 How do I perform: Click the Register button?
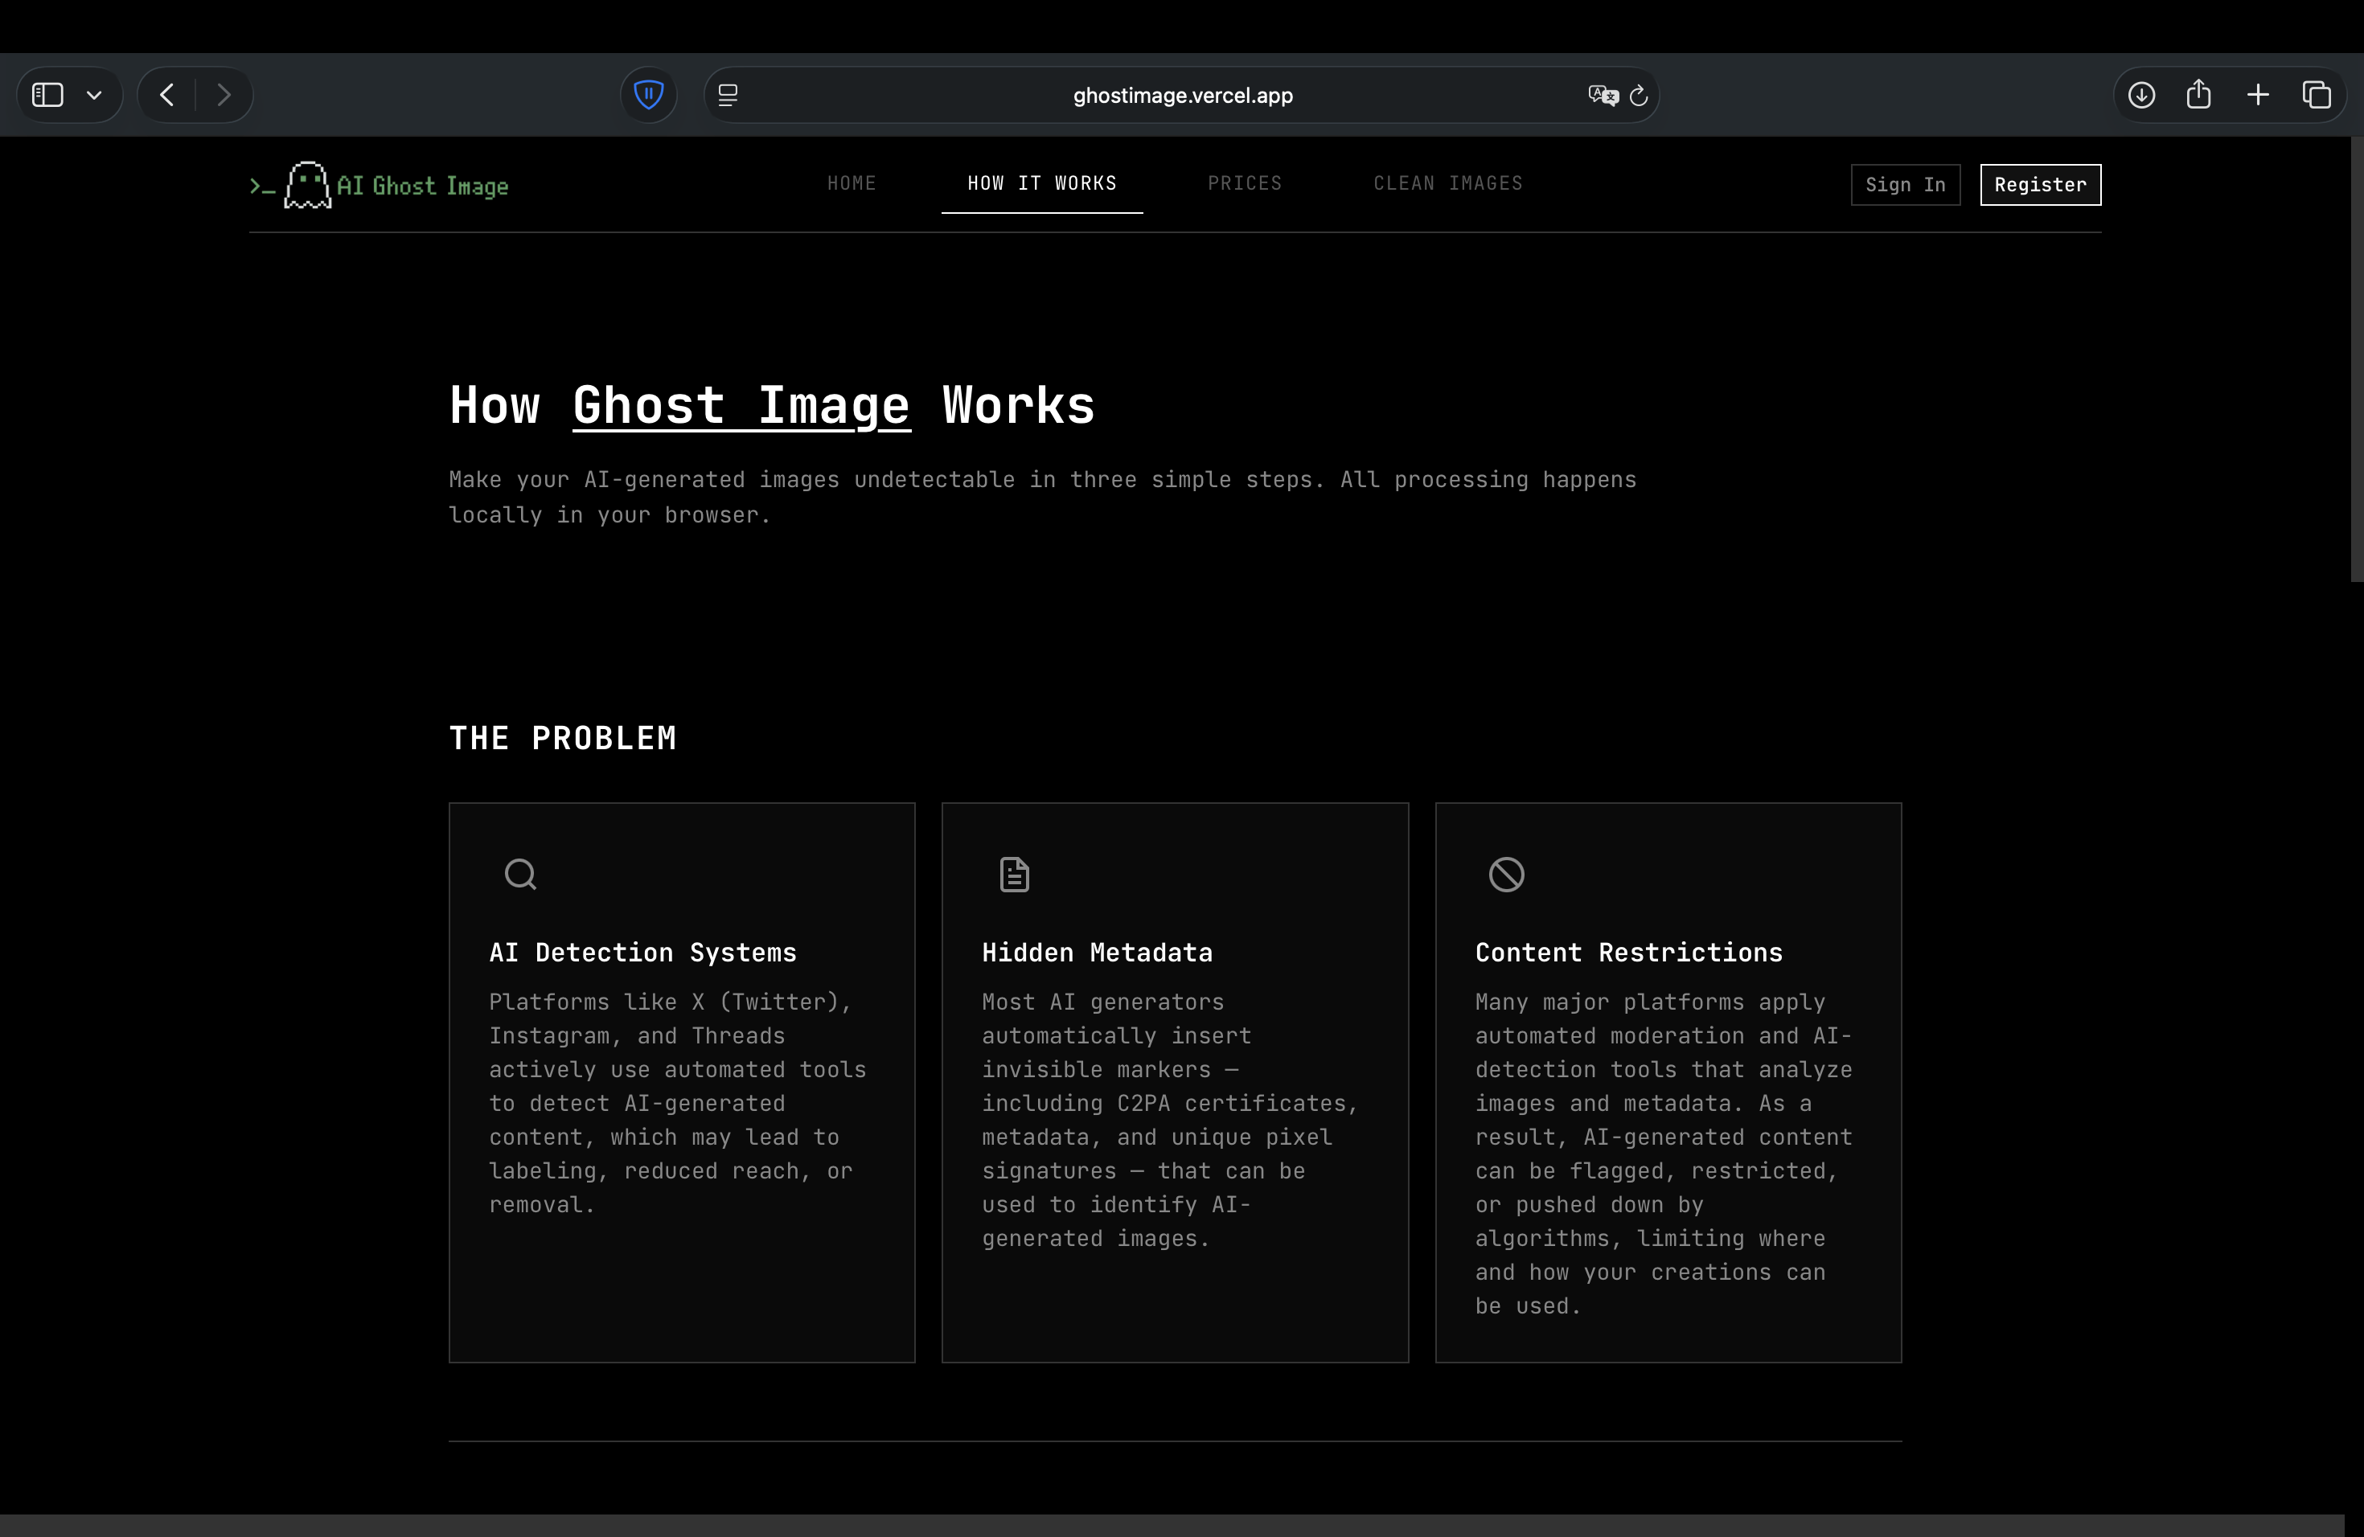[x=2039, y=185]
